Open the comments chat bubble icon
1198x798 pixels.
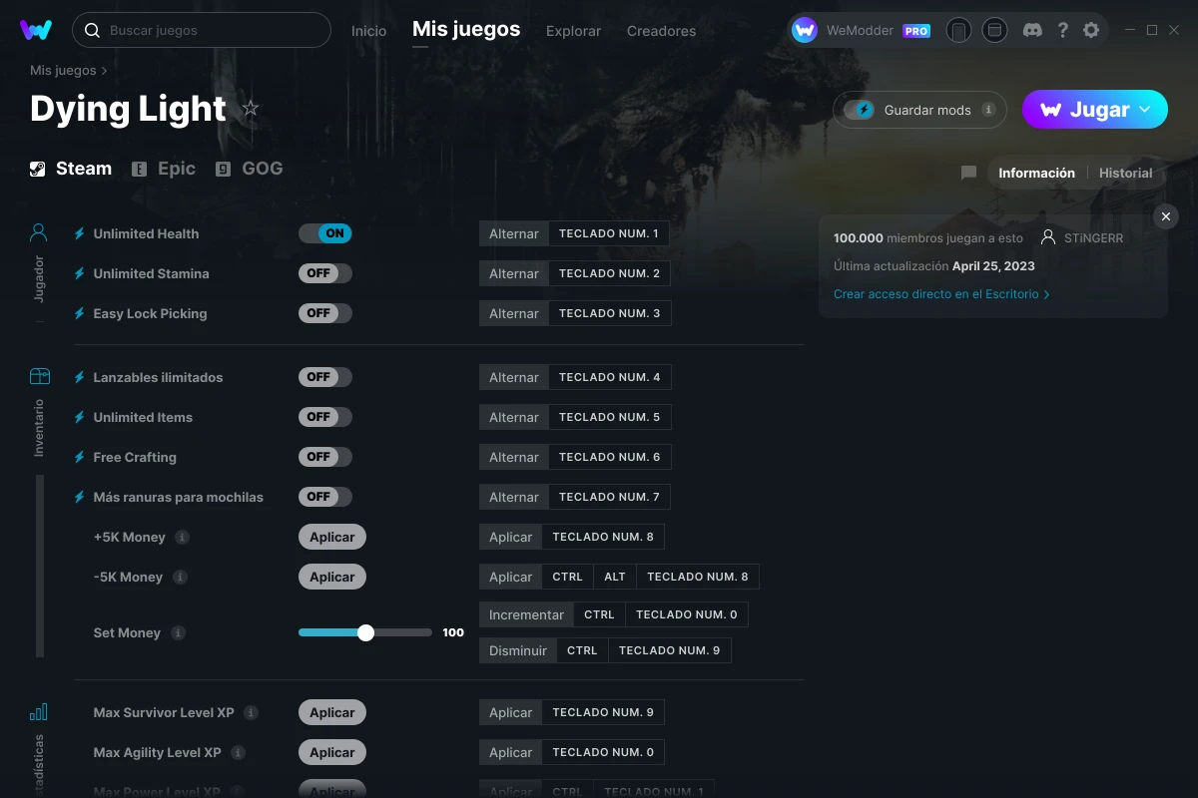(968, 173)
